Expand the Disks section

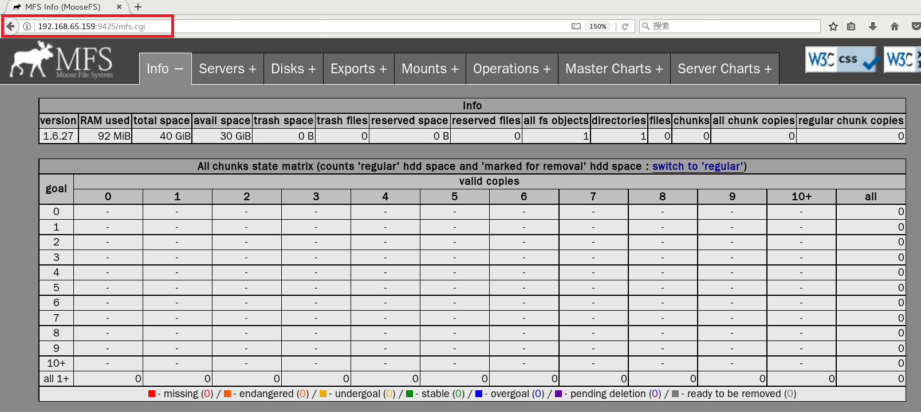coord(293,69)
